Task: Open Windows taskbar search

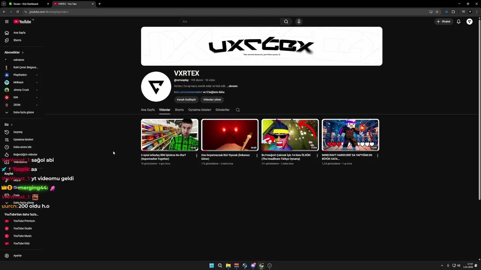Action: coord(220,265)
